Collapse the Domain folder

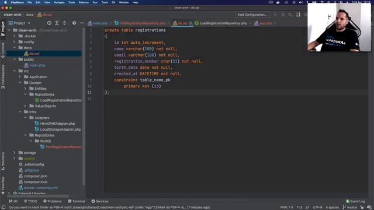pos(20,83)
